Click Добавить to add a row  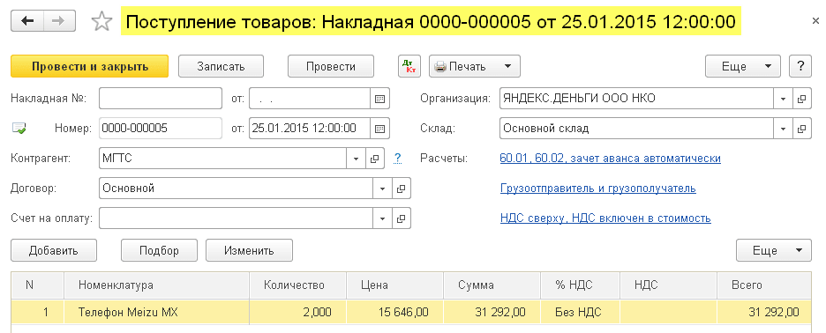(x=54, y=250)
